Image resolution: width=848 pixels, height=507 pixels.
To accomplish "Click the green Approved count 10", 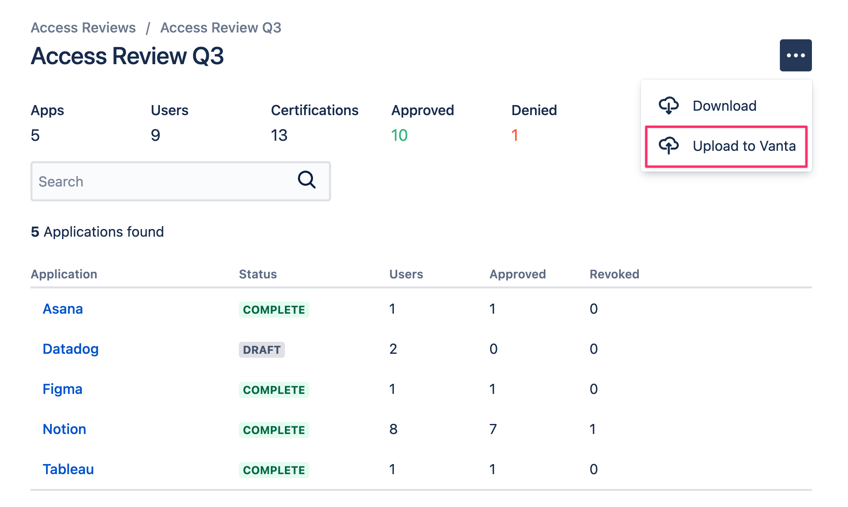I will pos(399,136).
